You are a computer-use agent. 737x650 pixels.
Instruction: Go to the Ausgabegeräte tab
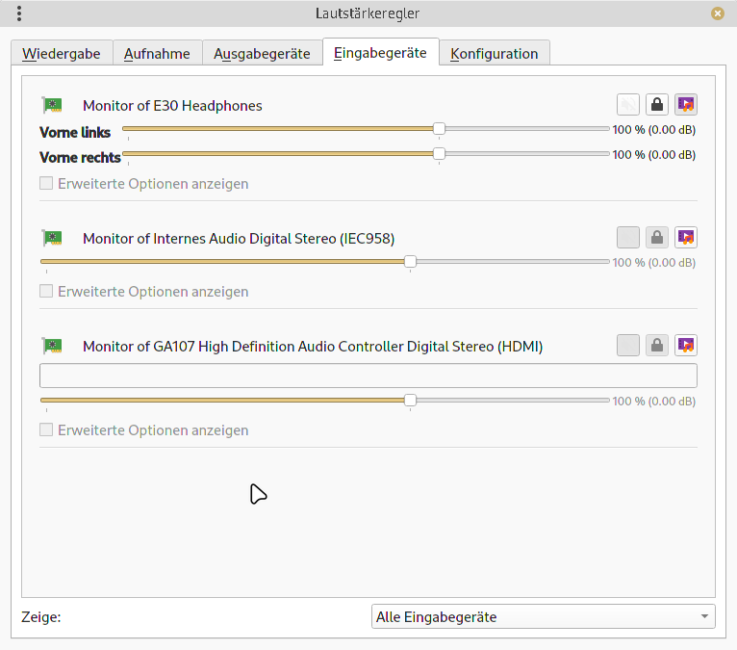(262, 54)
